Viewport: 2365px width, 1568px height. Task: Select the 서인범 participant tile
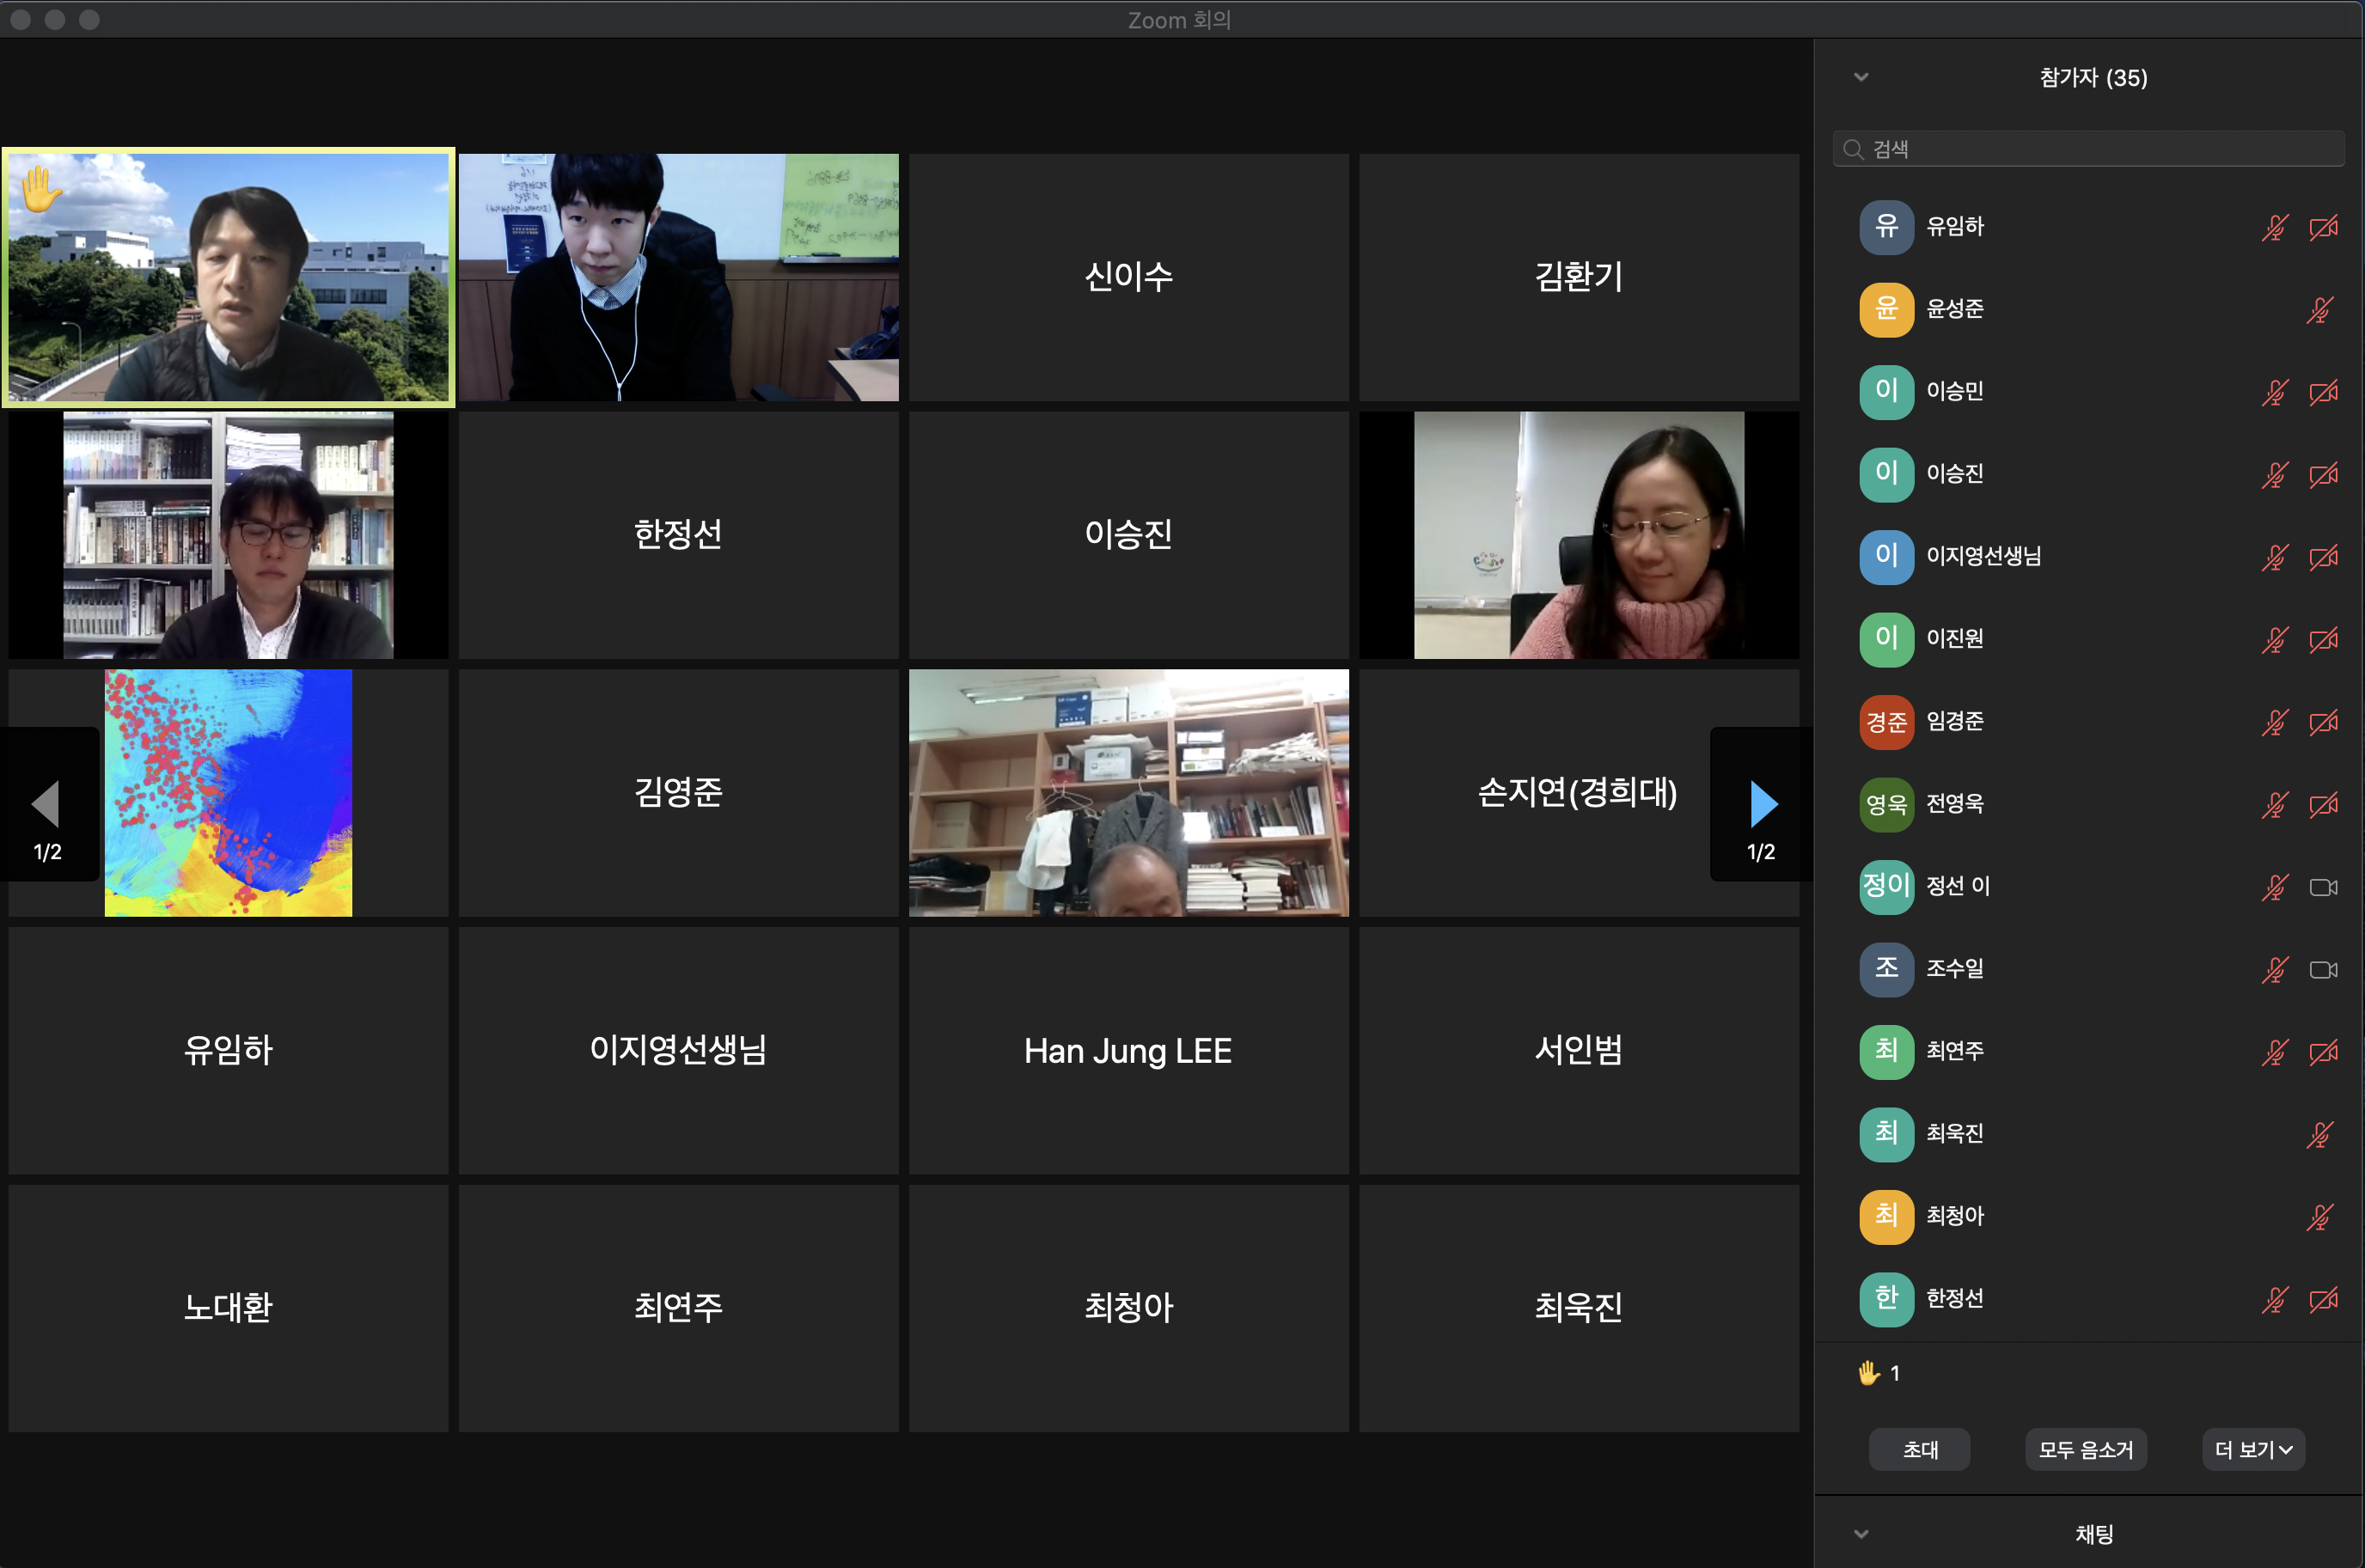(x=1578, y=1051)
